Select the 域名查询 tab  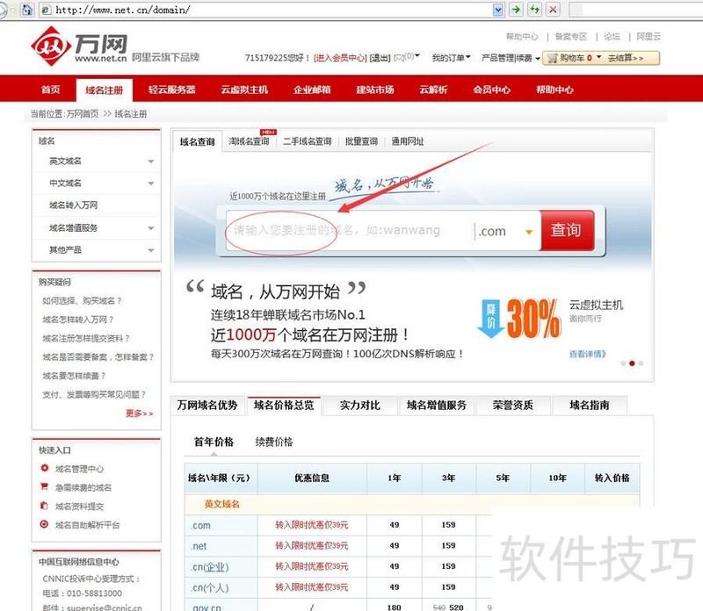point(197,142)
